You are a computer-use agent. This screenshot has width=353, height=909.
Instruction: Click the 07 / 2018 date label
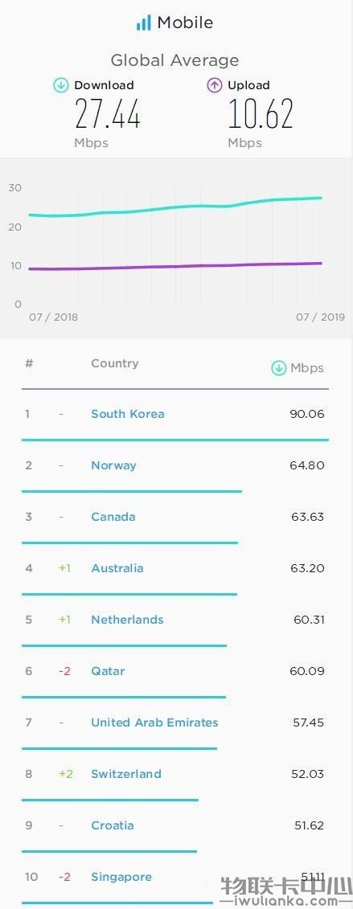[x=53, y=317]
